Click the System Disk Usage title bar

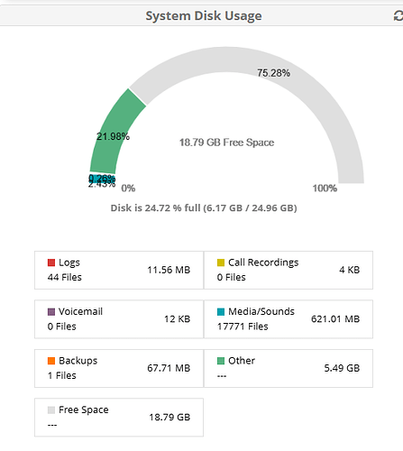201,15
